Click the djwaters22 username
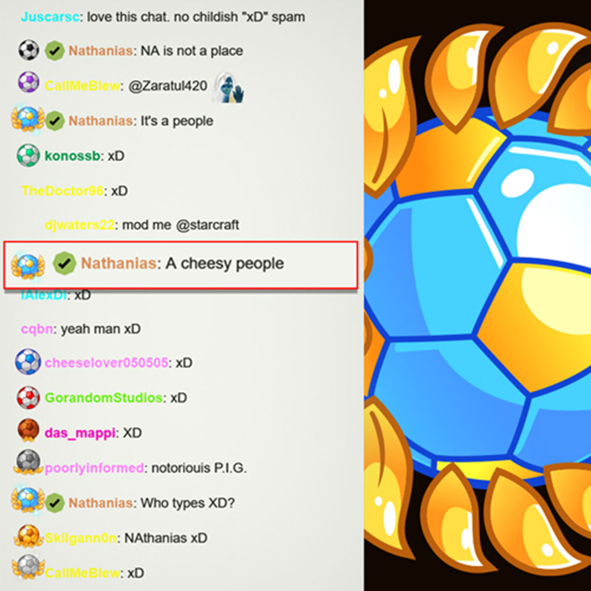 click(x=79, y=225)
